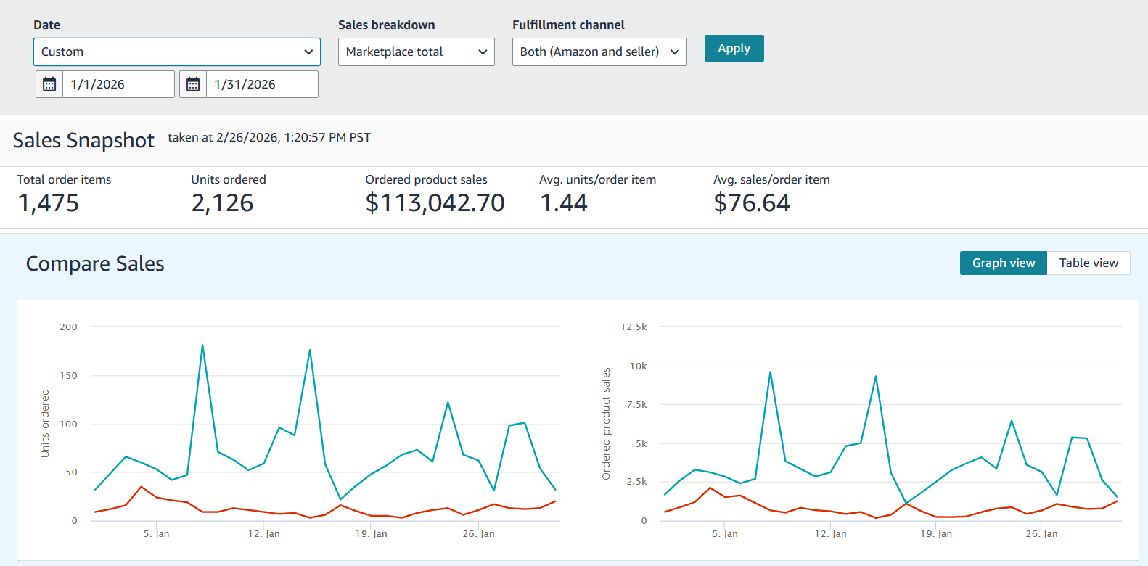Switch to Graph view
The height and width of the screenshot is (566, 1148).
(1003, 263)
